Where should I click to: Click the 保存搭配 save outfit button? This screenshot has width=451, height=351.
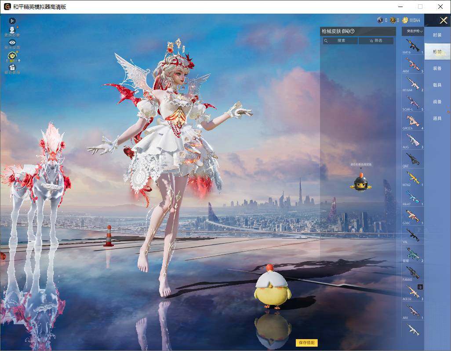[307, 342]
